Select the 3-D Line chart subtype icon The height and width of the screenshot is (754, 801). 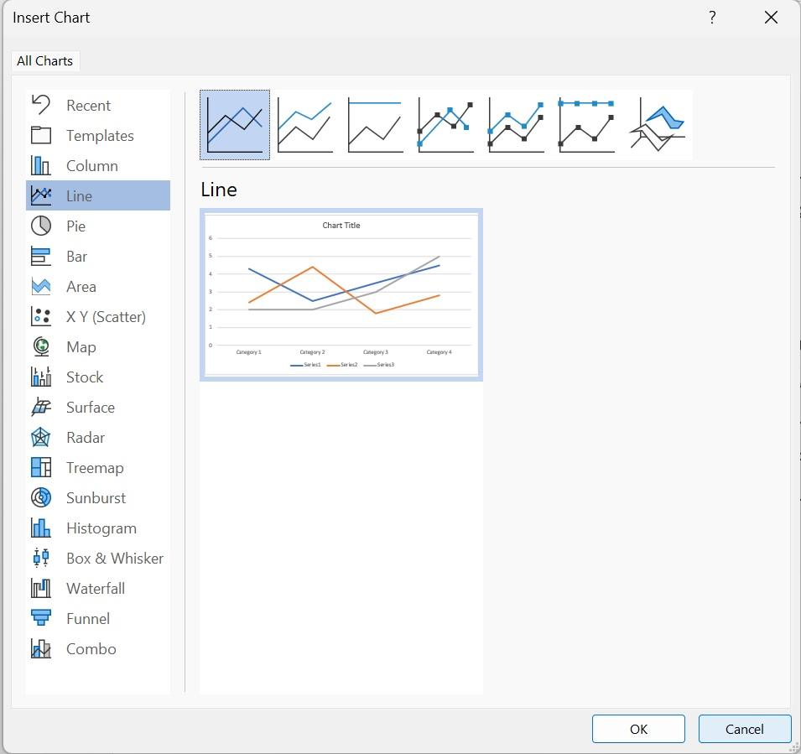658,125
